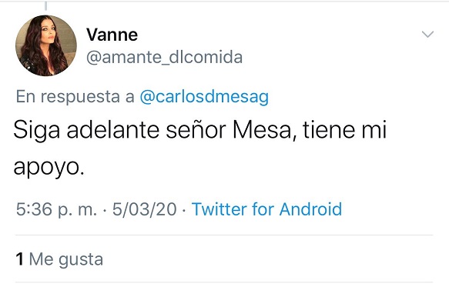449x287 pixels.
Task: Click the 'Me gusta' label text
Action: coord(66,259)
